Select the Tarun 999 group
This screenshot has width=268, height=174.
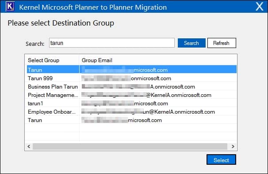132,78
